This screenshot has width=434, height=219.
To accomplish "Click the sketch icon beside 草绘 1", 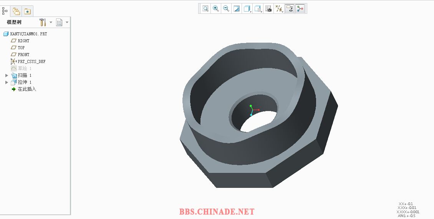I will click(x=13, y=68).
